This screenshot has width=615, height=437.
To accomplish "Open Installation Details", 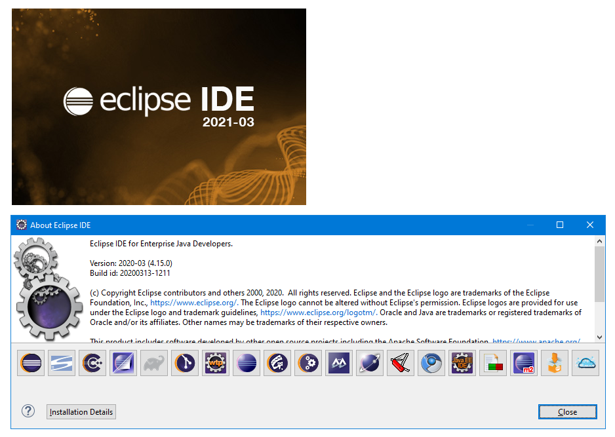I will (81, 412).
